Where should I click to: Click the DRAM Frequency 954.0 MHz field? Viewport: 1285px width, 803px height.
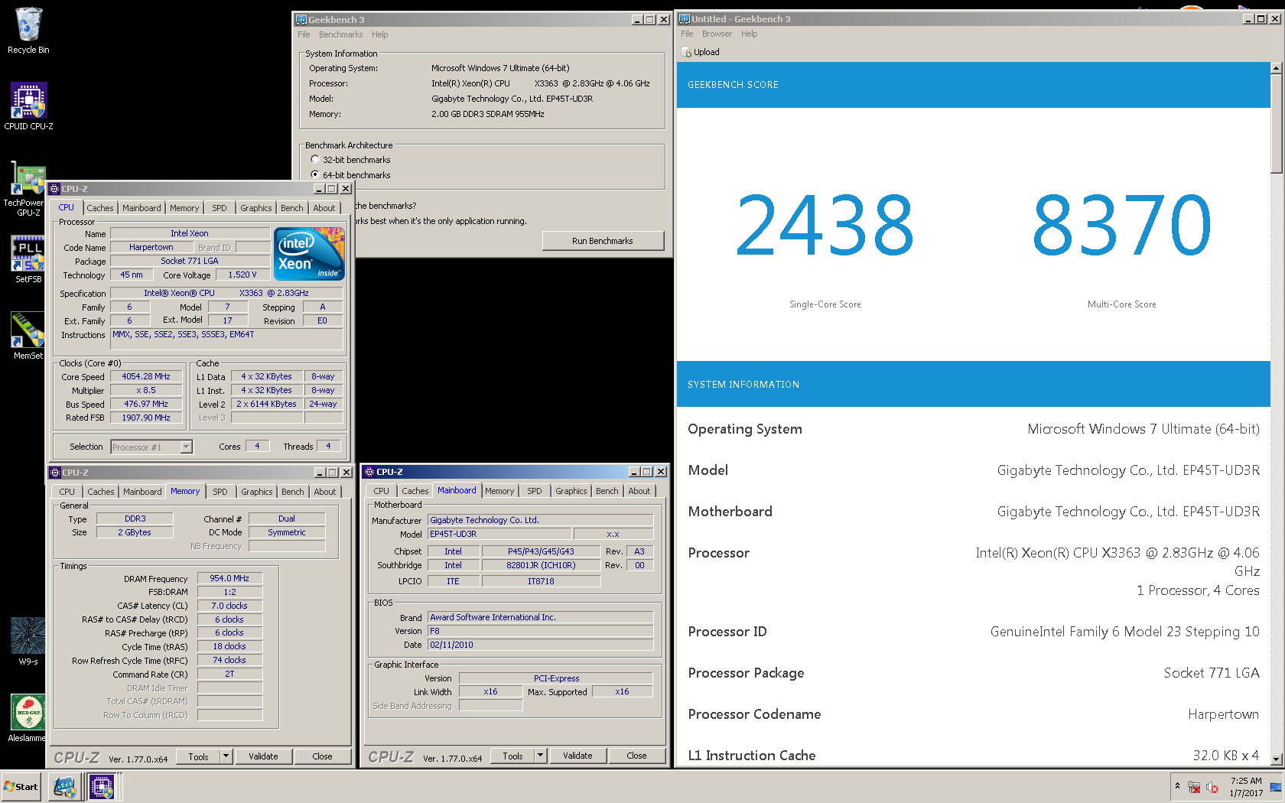(229, 578)
